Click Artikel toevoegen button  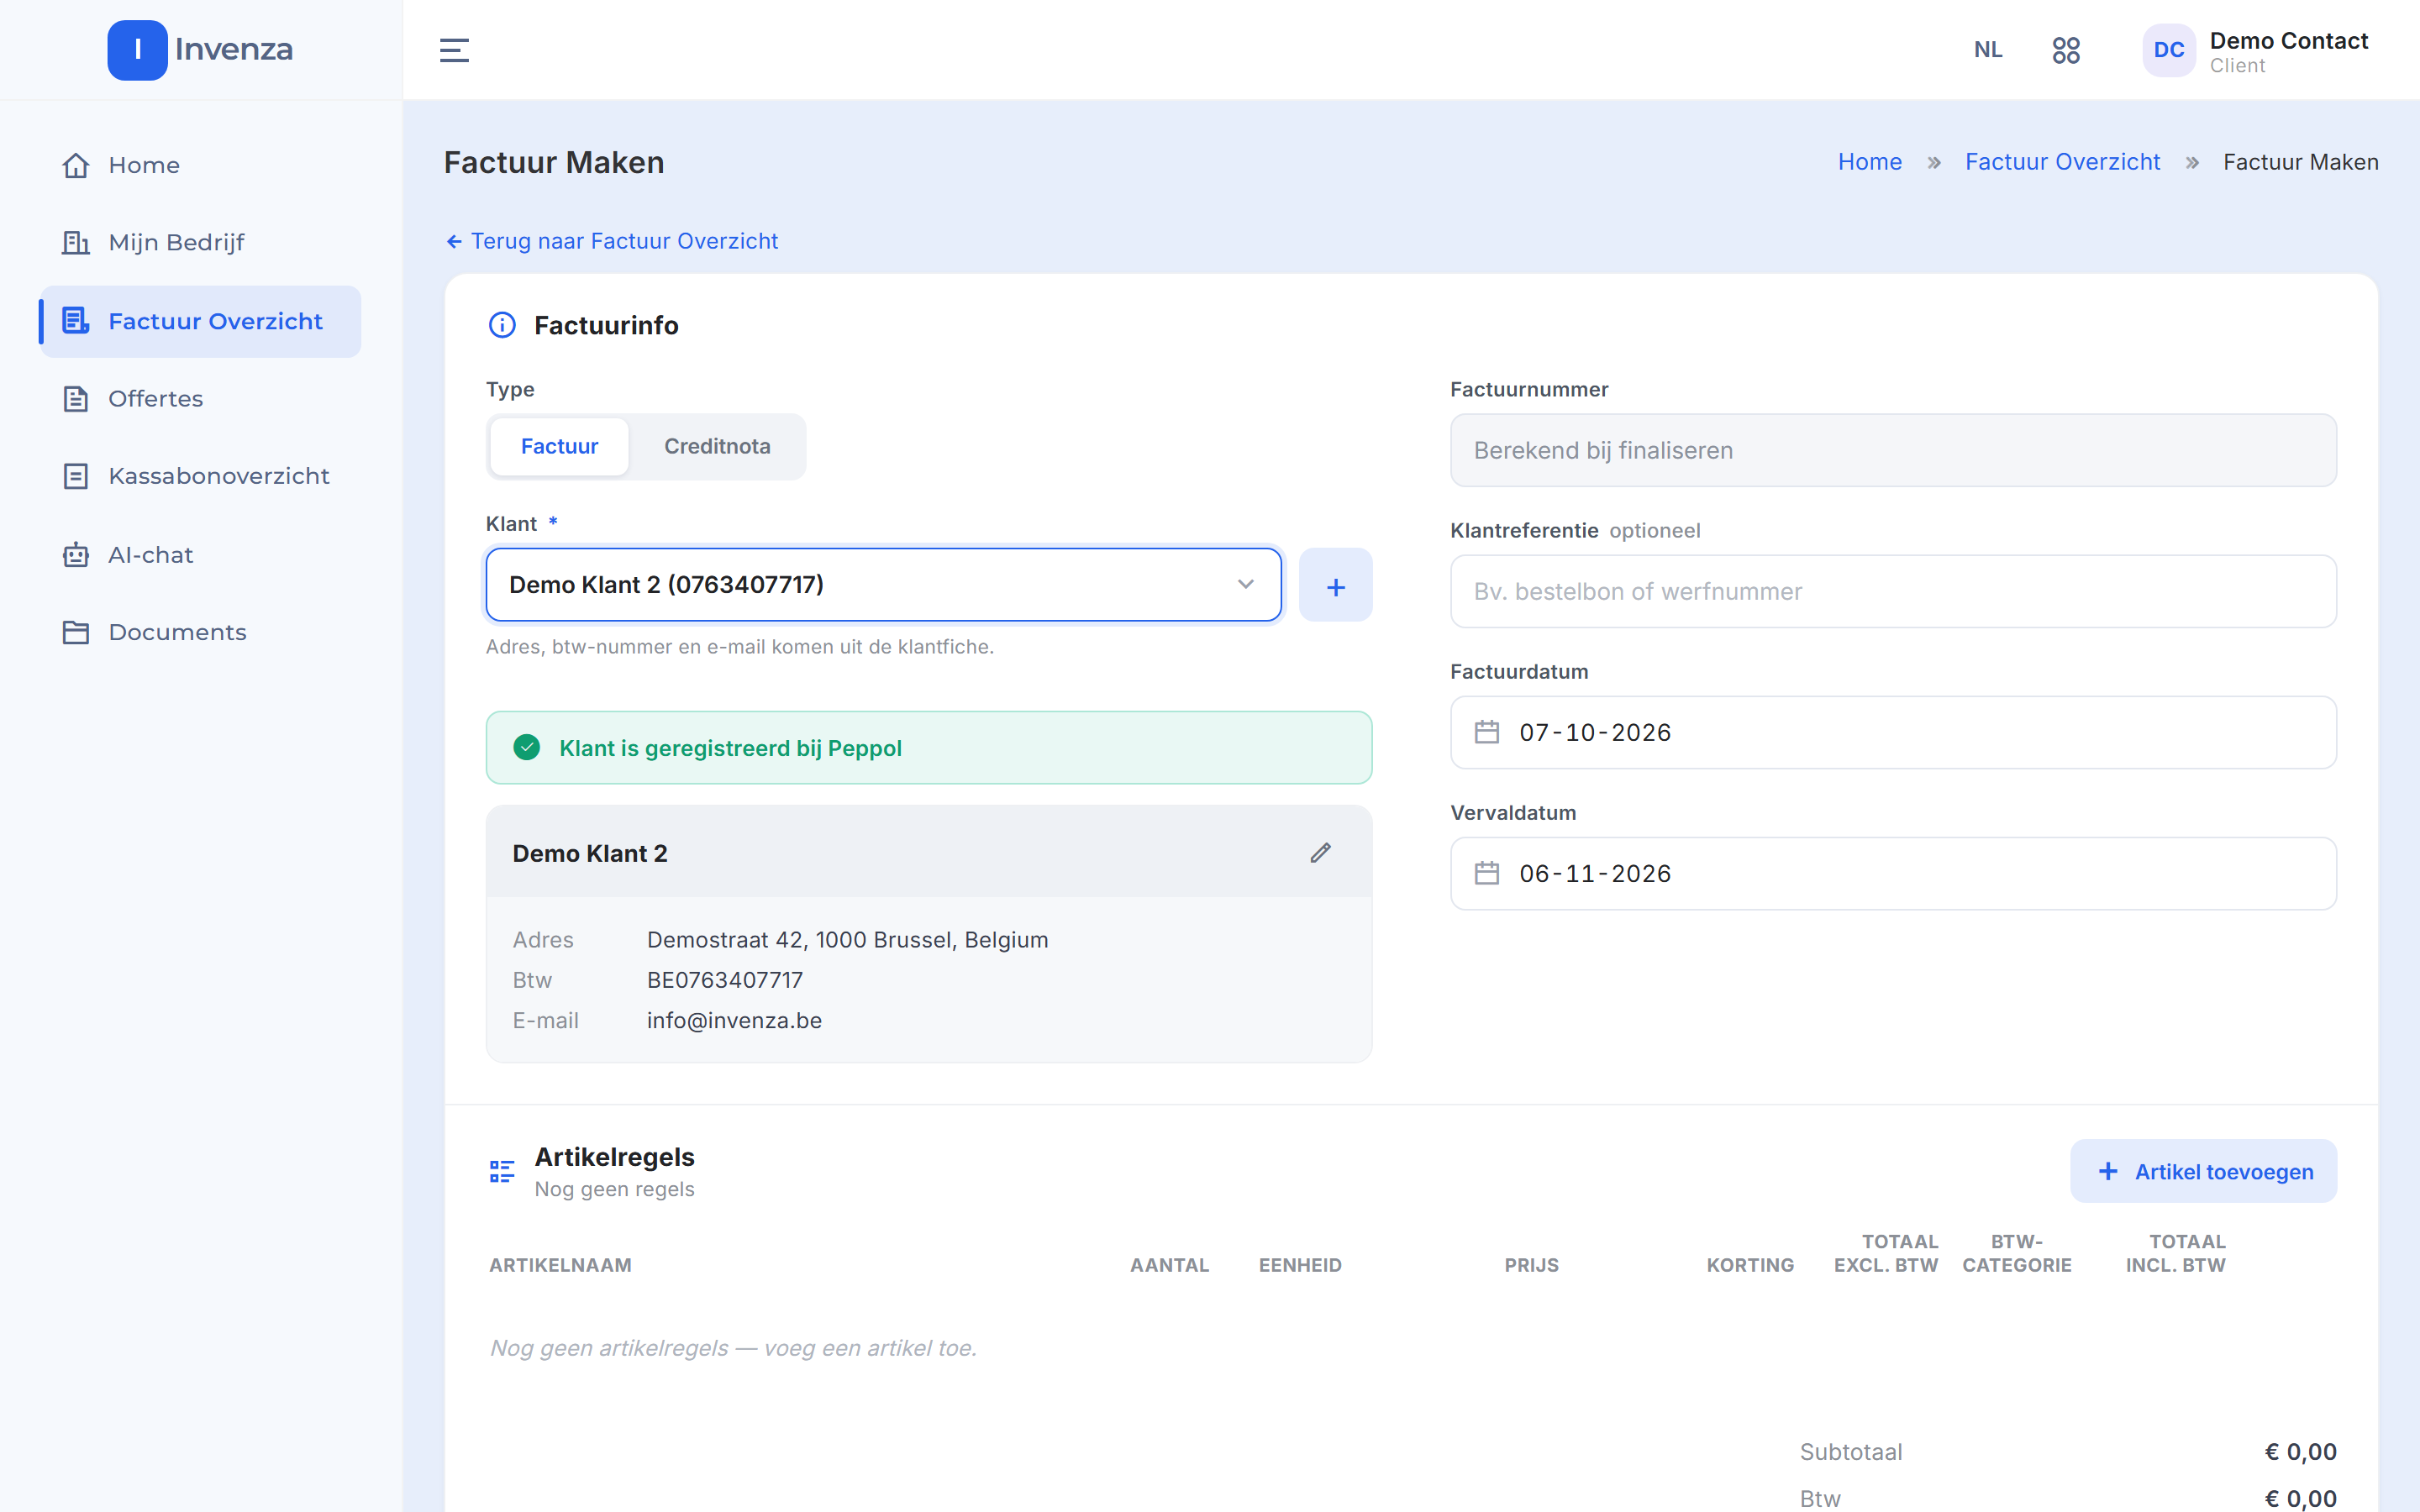[x=2203, y=1171]
